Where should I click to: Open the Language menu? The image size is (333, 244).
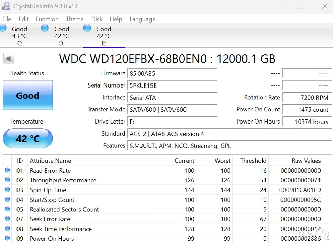(142, 19)
